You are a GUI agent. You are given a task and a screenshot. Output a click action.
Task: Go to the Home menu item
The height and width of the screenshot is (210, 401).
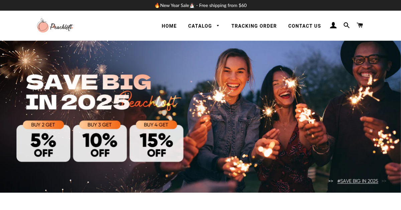click(x=169, y=26)
